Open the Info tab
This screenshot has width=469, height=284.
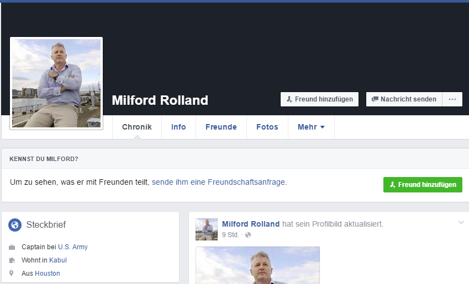(x=178, y=127)
